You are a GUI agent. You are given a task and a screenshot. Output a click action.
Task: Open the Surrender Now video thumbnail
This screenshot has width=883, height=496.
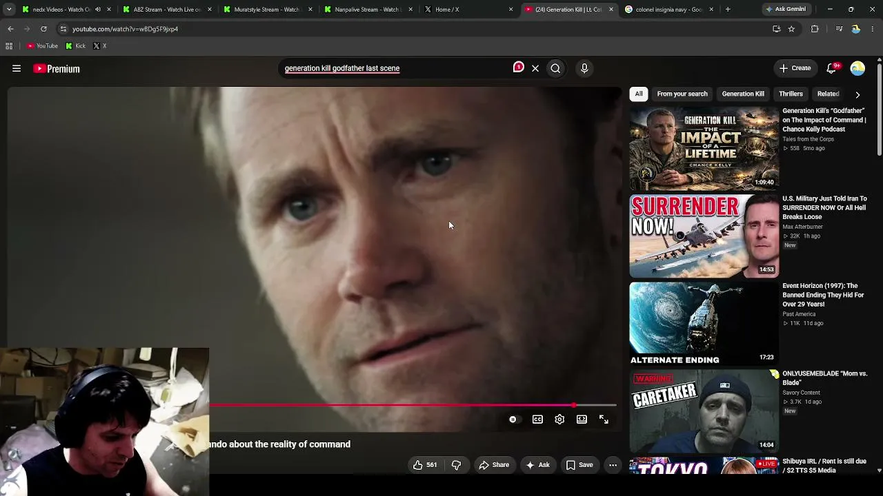pos(704,236)
